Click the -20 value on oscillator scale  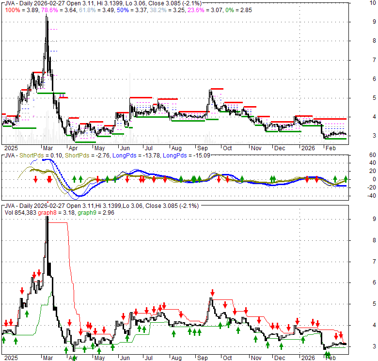[372, 188]
